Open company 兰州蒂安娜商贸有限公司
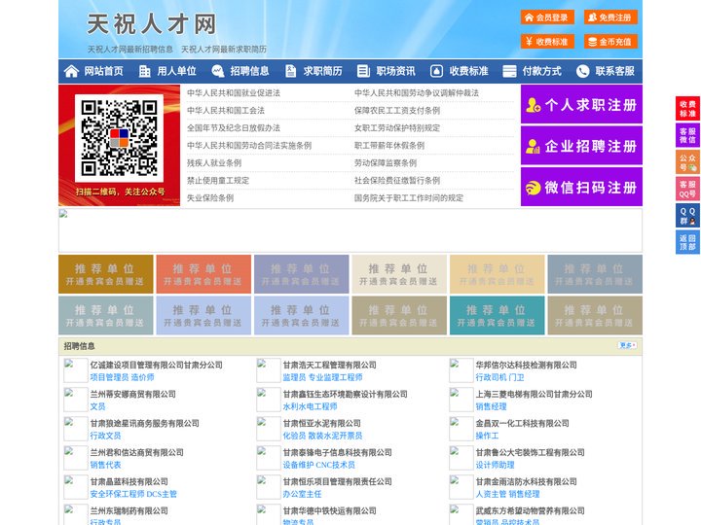This screenshot has width=701, height=525. tap(132, 394)
